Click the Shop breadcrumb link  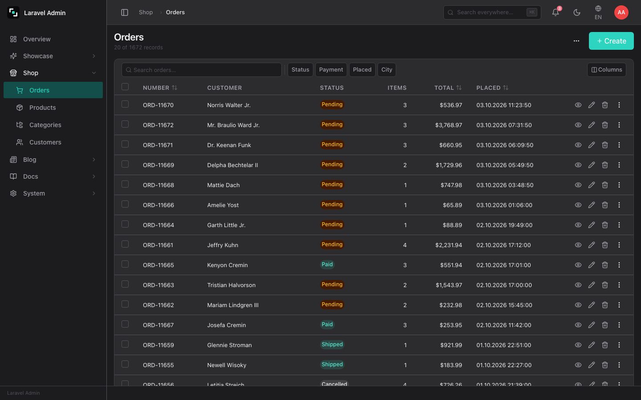pos(146,12)
